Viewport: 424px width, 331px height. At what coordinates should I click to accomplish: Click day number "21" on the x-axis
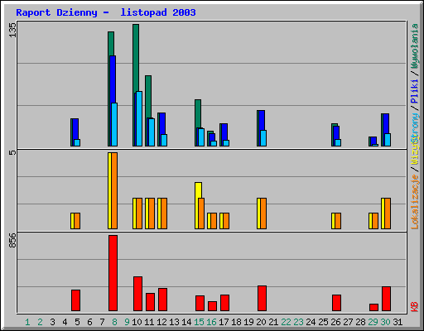click(273, 322)
